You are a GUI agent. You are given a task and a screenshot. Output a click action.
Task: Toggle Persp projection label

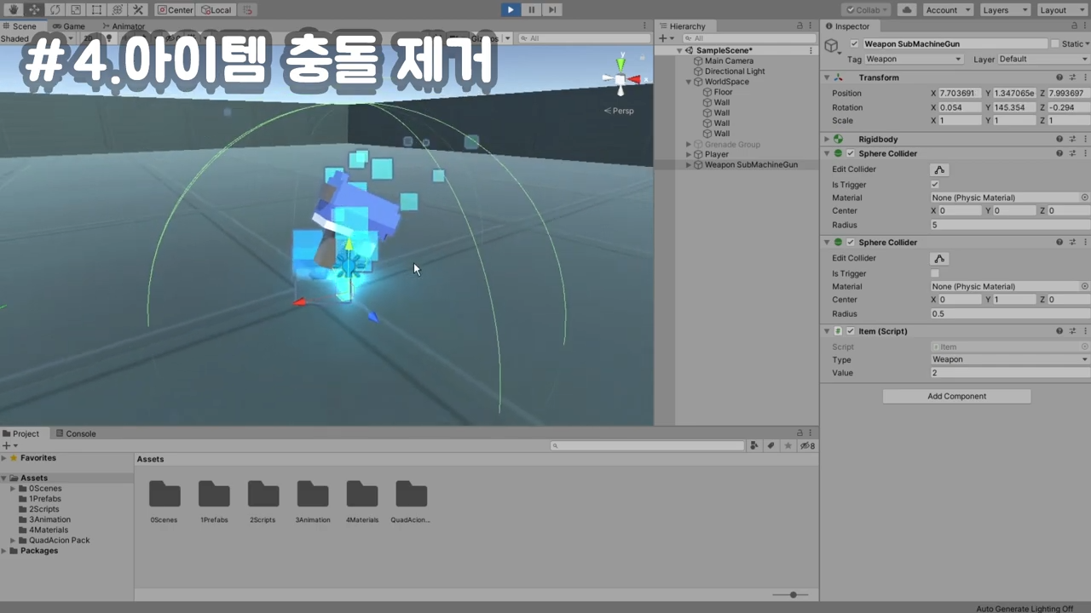tap(619, 111)
